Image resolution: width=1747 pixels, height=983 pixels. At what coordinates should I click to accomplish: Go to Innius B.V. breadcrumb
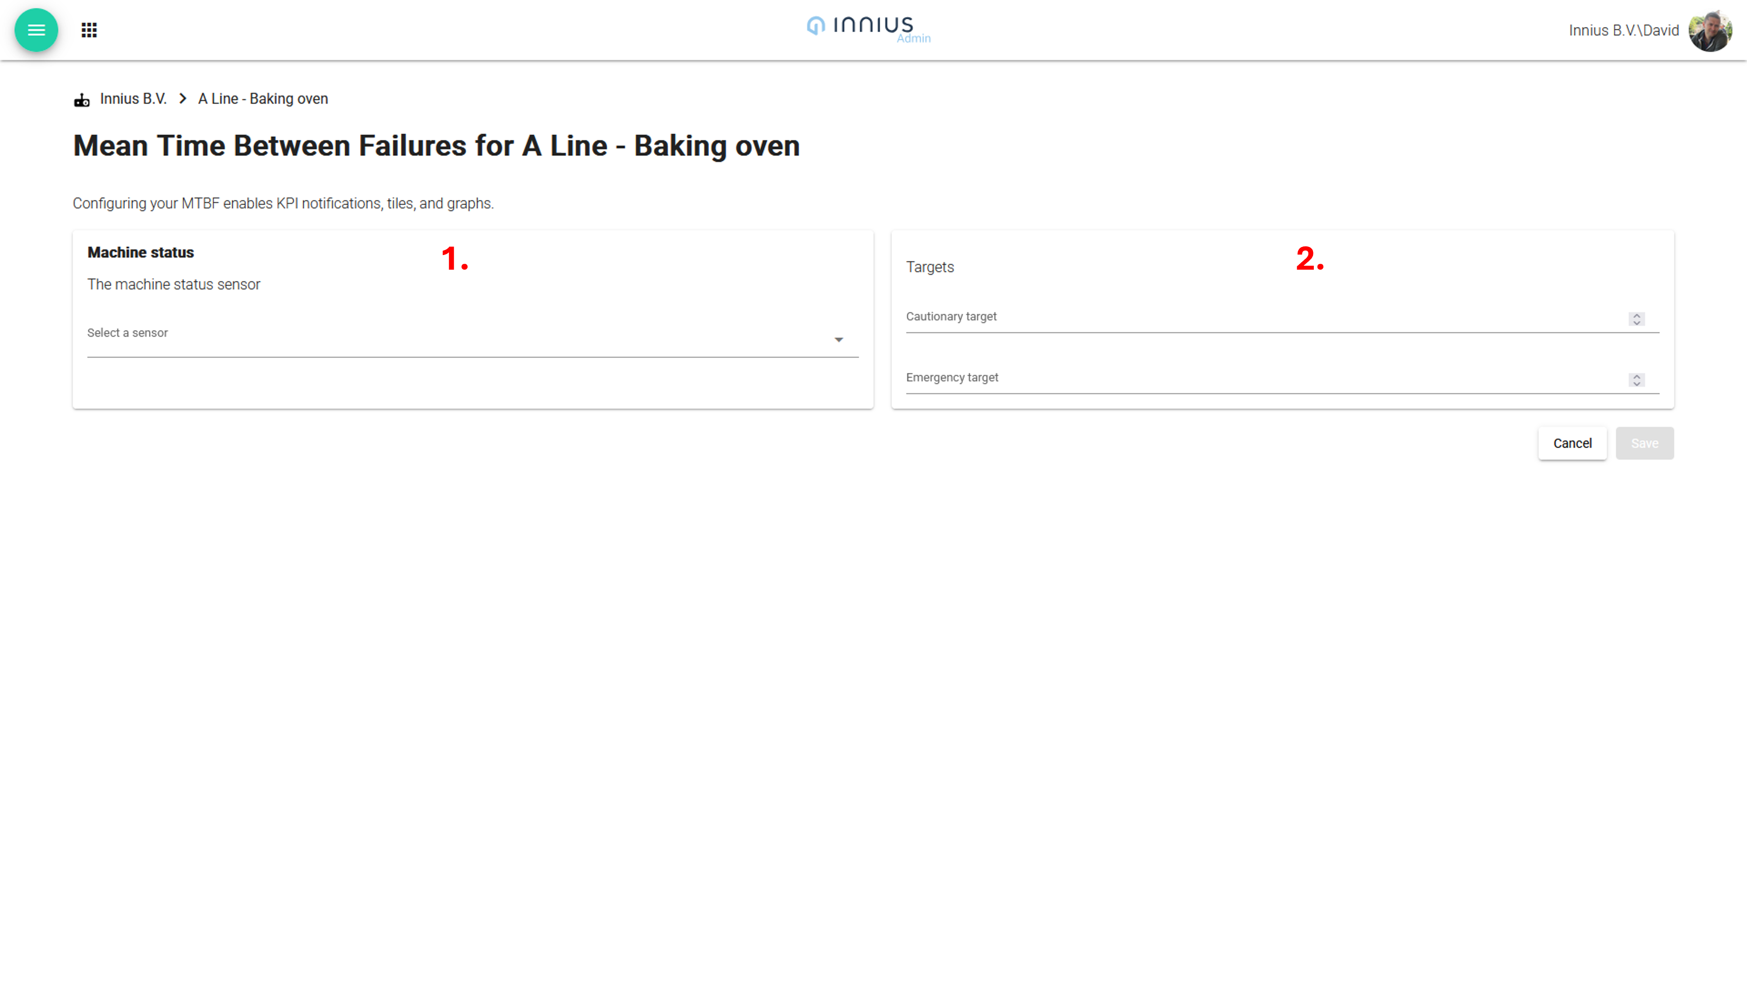tap(133, 99)
